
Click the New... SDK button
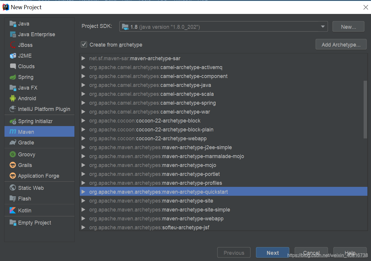click(x=348, y=27)
